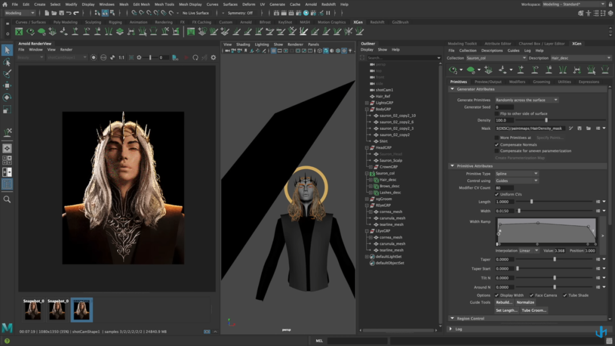Click the Rebuild... guide tools button
Screen dimensions: 615x346
(x=504, y=302)
